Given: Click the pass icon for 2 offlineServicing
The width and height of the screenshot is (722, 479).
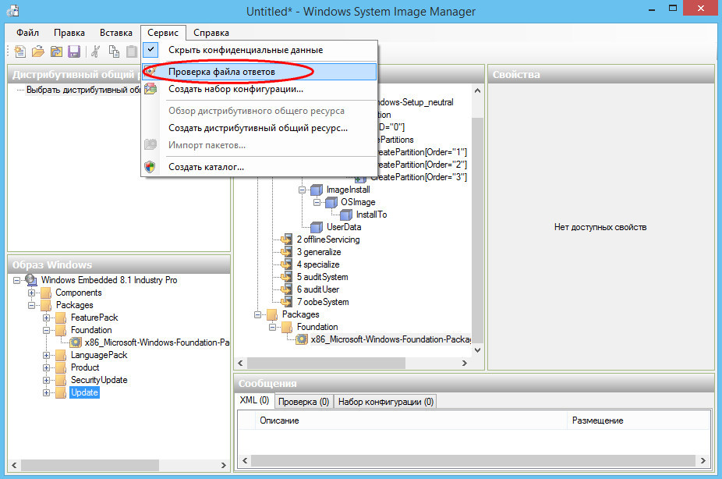Looking at the screenshot, I should click(x=286, y=239).
